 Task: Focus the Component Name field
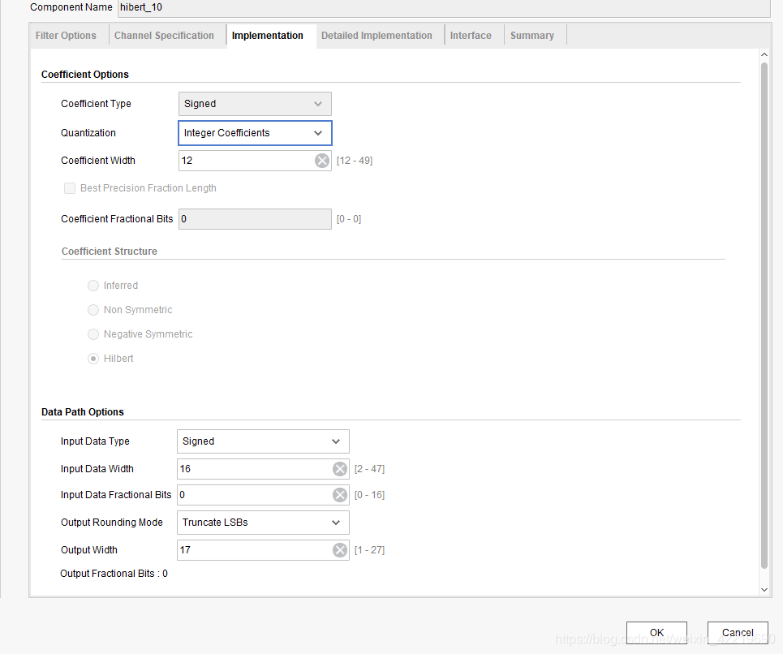point(444,7)
